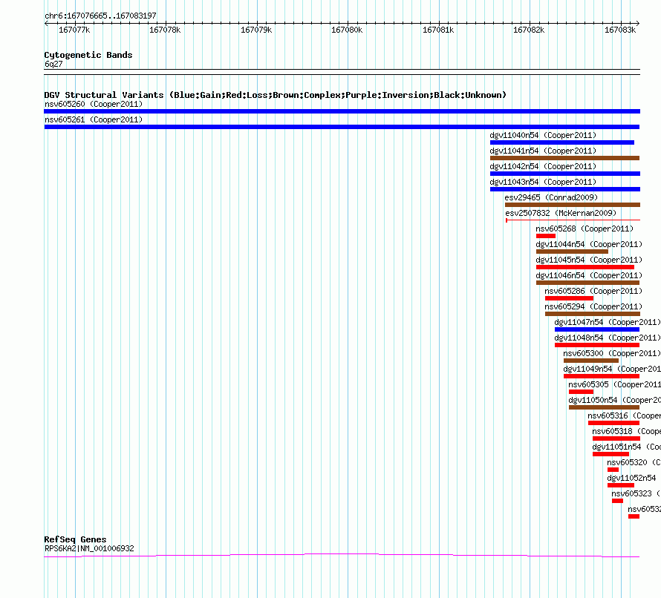Click the 167082k ruler tick label

pos(529,30)
